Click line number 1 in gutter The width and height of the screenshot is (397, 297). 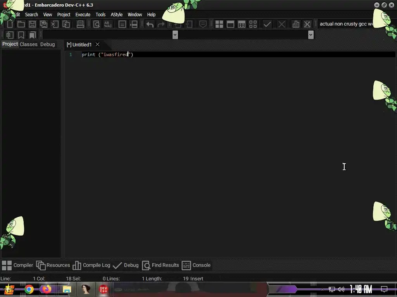point(71,55)
